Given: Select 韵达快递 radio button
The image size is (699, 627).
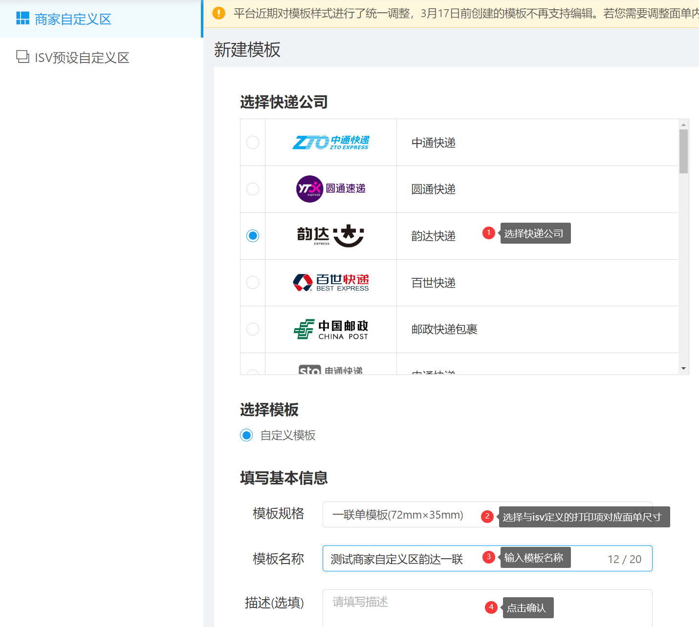Looking at the screenshot, I should [253, 235].
